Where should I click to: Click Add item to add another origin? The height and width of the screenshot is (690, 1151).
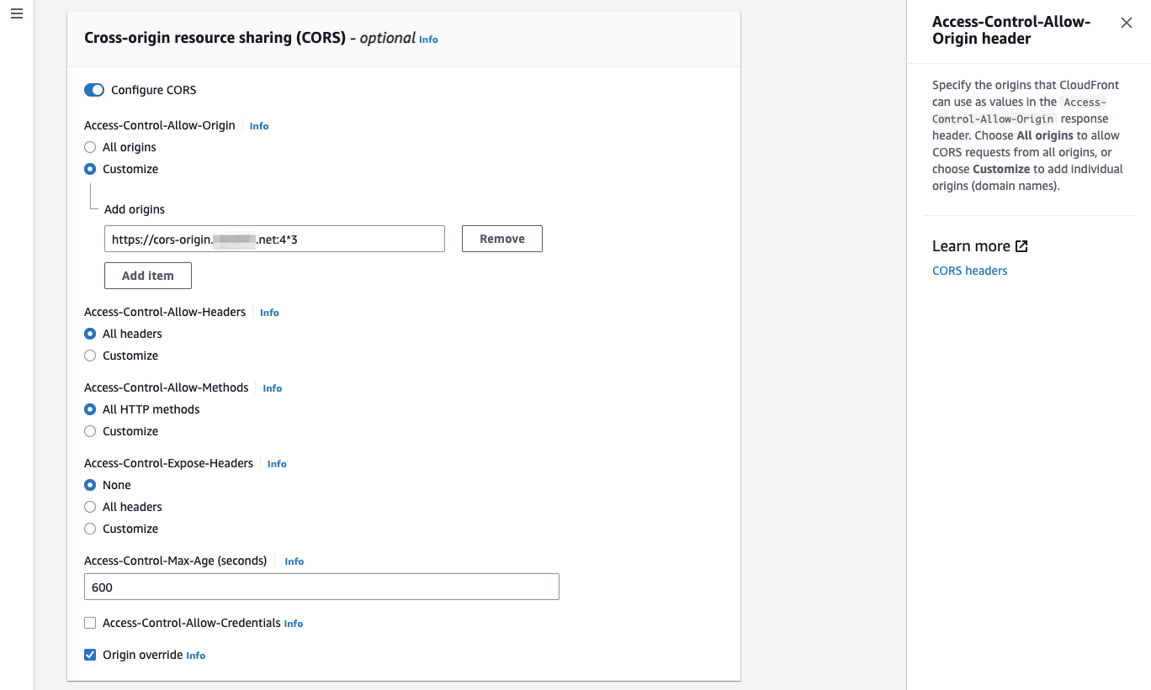(147, 275)
